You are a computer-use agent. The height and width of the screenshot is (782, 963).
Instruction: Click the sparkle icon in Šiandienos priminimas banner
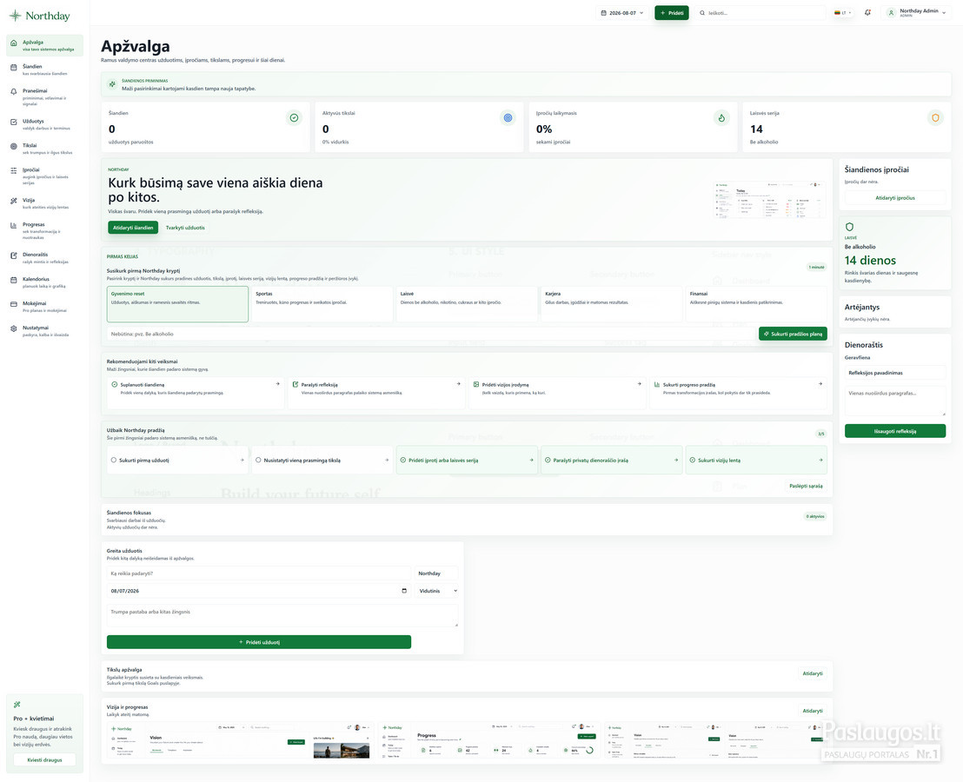[x=112, y=84]
